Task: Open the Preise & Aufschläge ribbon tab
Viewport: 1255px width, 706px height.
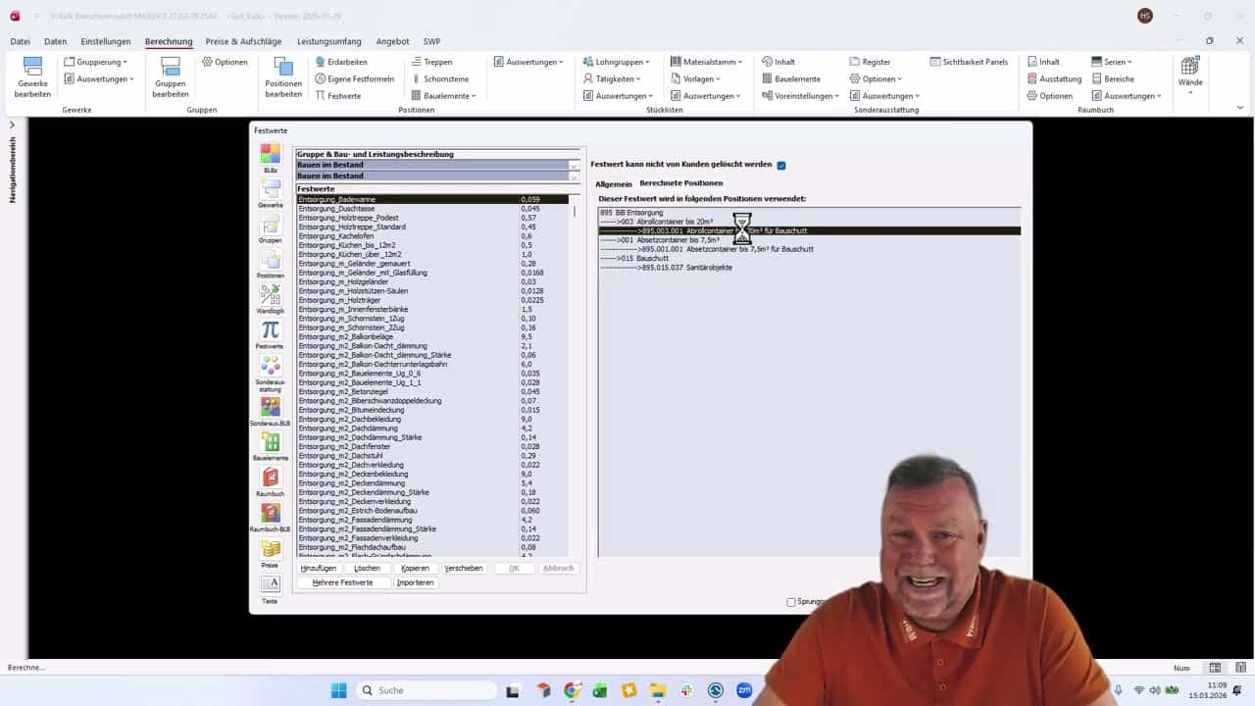Action: pos(243,41)
